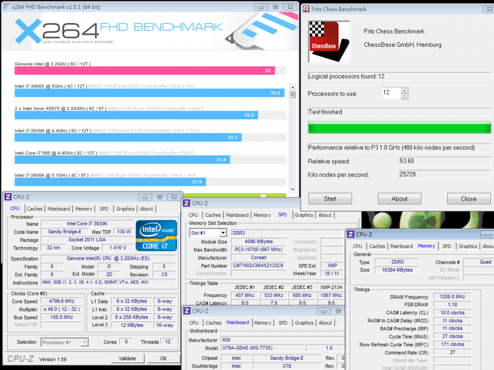Click Start in Fritz Chess Benchmark
The width and height of the screenshot is (494, 370).
(x=330, y=198)
